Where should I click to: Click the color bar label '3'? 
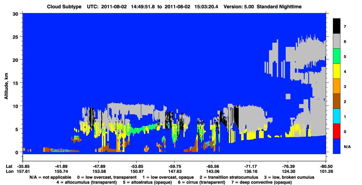coord(346,87)
